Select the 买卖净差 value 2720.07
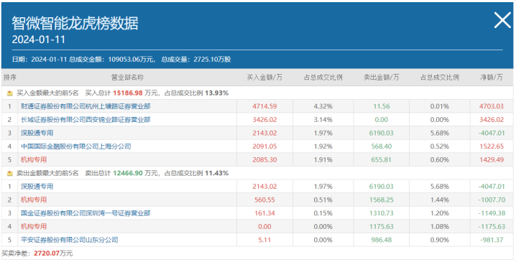The image size is (516, 262). pos(47,253)
